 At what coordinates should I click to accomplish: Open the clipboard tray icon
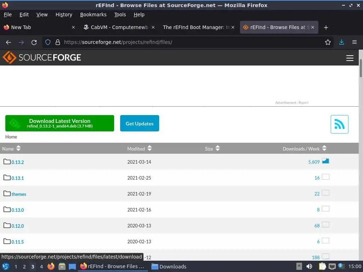click(x=322, y=266)
